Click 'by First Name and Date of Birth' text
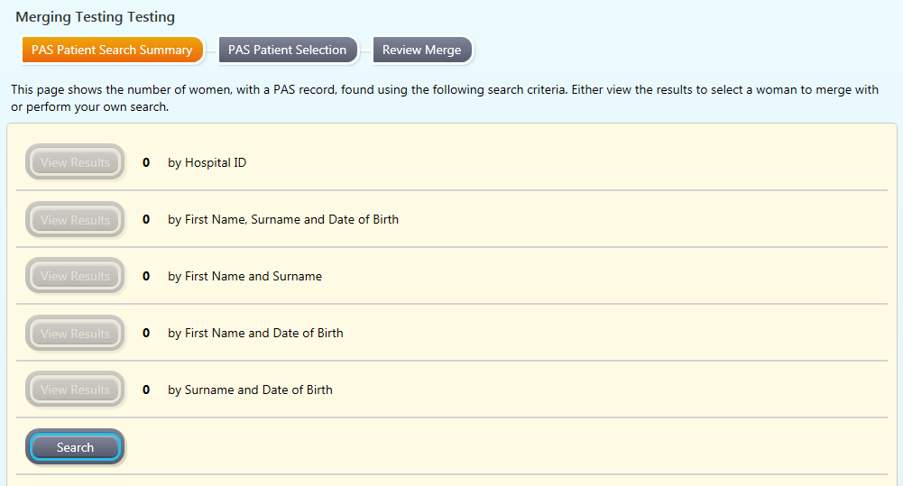 point(255,333)
